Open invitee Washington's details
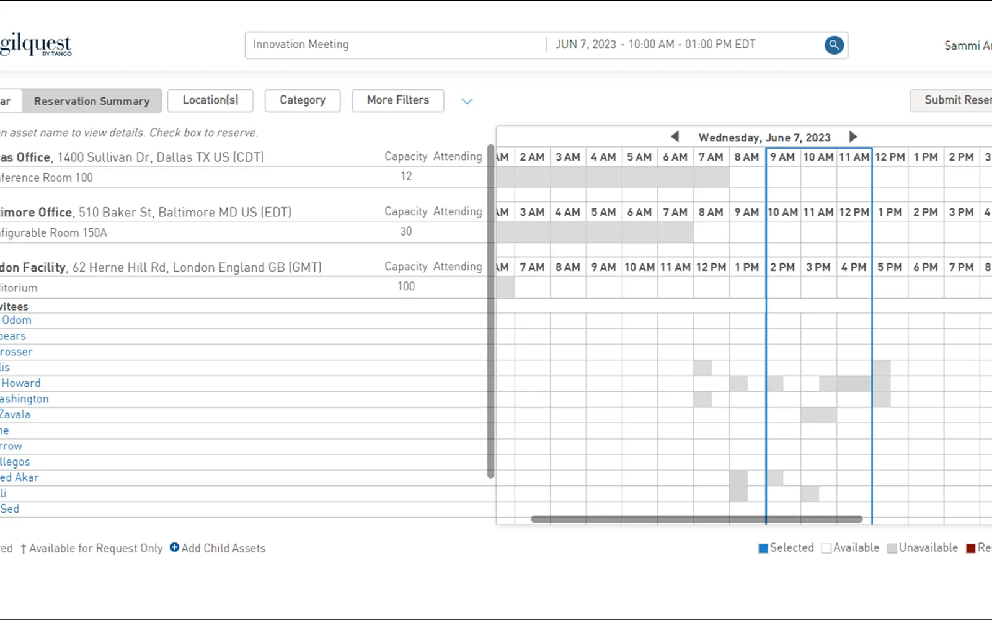Viewport: 992px width, 620px height. tap(24, 399)
